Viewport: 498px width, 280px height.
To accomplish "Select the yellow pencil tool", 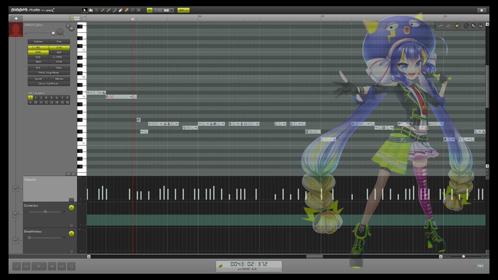I will pos(103,10).
